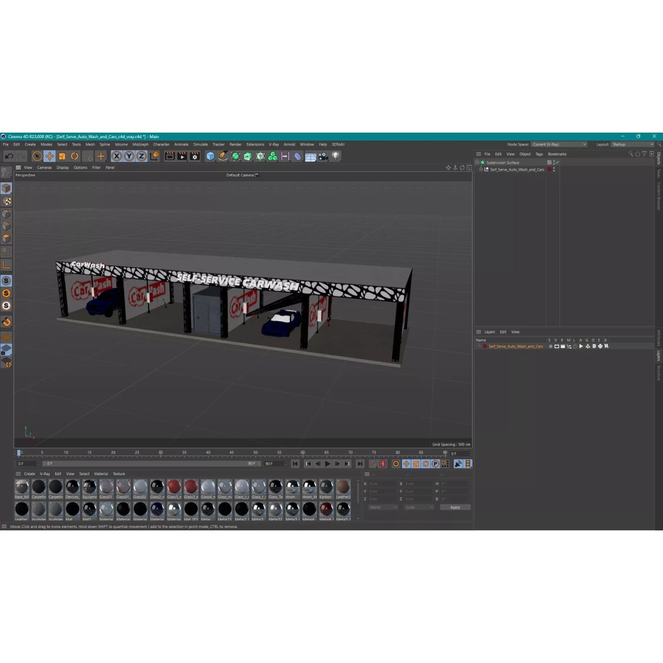Open the Content Browser side tab
663x663 pixels.
(x=659, y=196)
